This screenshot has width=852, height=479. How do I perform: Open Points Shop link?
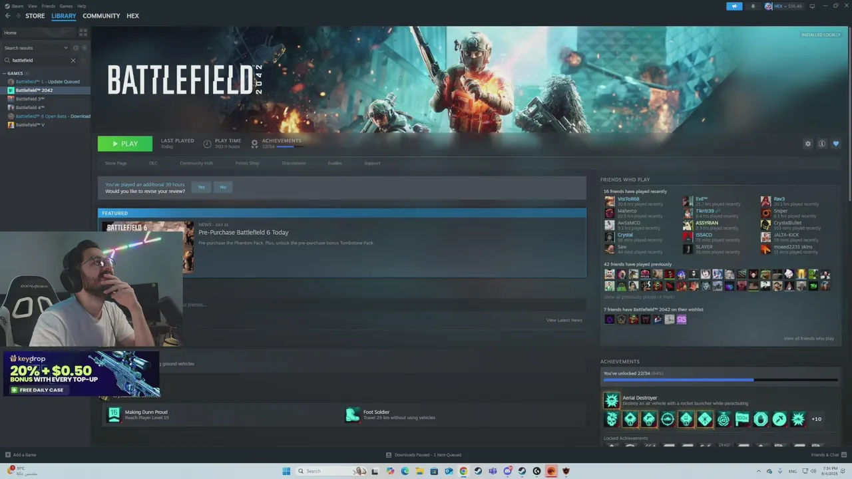click(x=247, y=163)
